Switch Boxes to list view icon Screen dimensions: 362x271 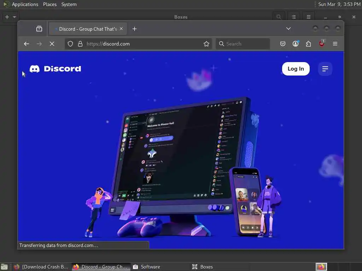click(294, 17)
